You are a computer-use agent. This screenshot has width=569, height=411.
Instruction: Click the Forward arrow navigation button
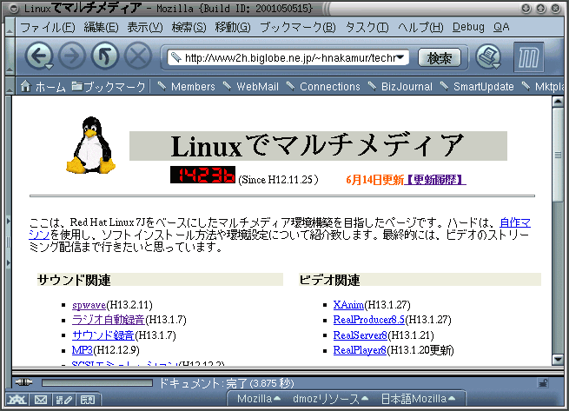72,56
